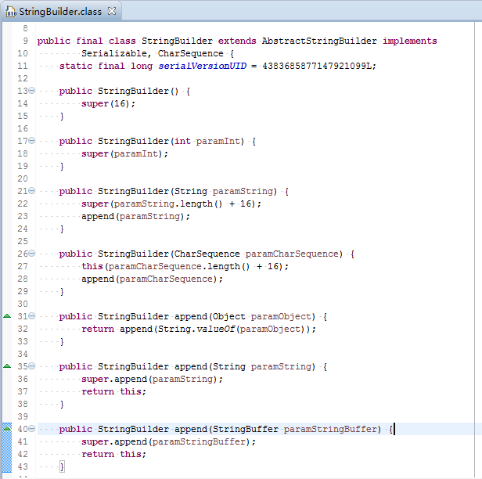Collapse append(Object paramObject) method at line 31

point(31,316)
